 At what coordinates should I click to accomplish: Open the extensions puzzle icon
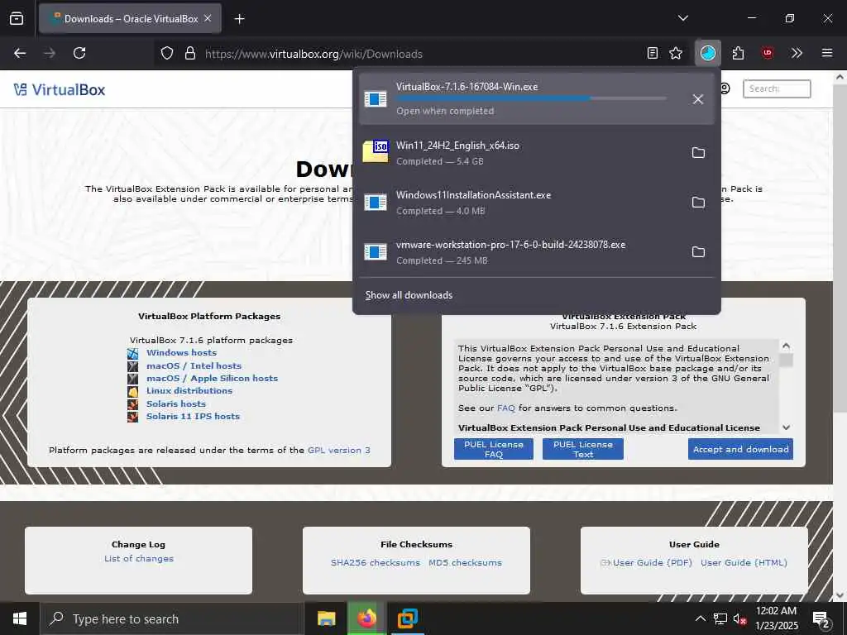pos(738,54)
